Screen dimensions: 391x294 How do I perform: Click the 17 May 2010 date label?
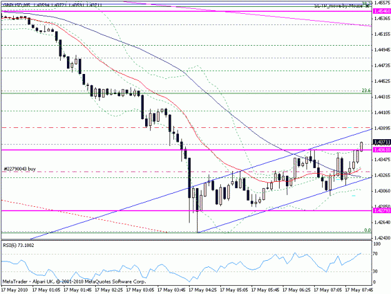coord(14,290)
